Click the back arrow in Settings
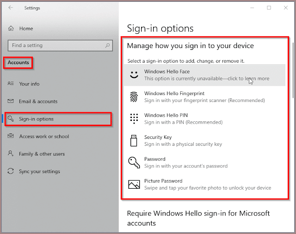Viewport: 296px width, 234px height. [x=11, y=8]
